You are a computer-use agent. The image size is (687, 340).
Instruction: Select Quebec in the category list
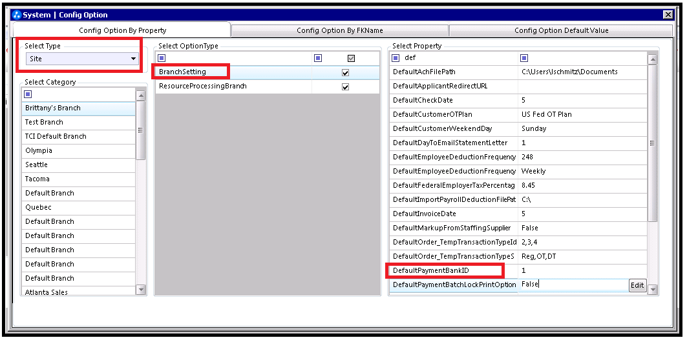coord(78,207)
